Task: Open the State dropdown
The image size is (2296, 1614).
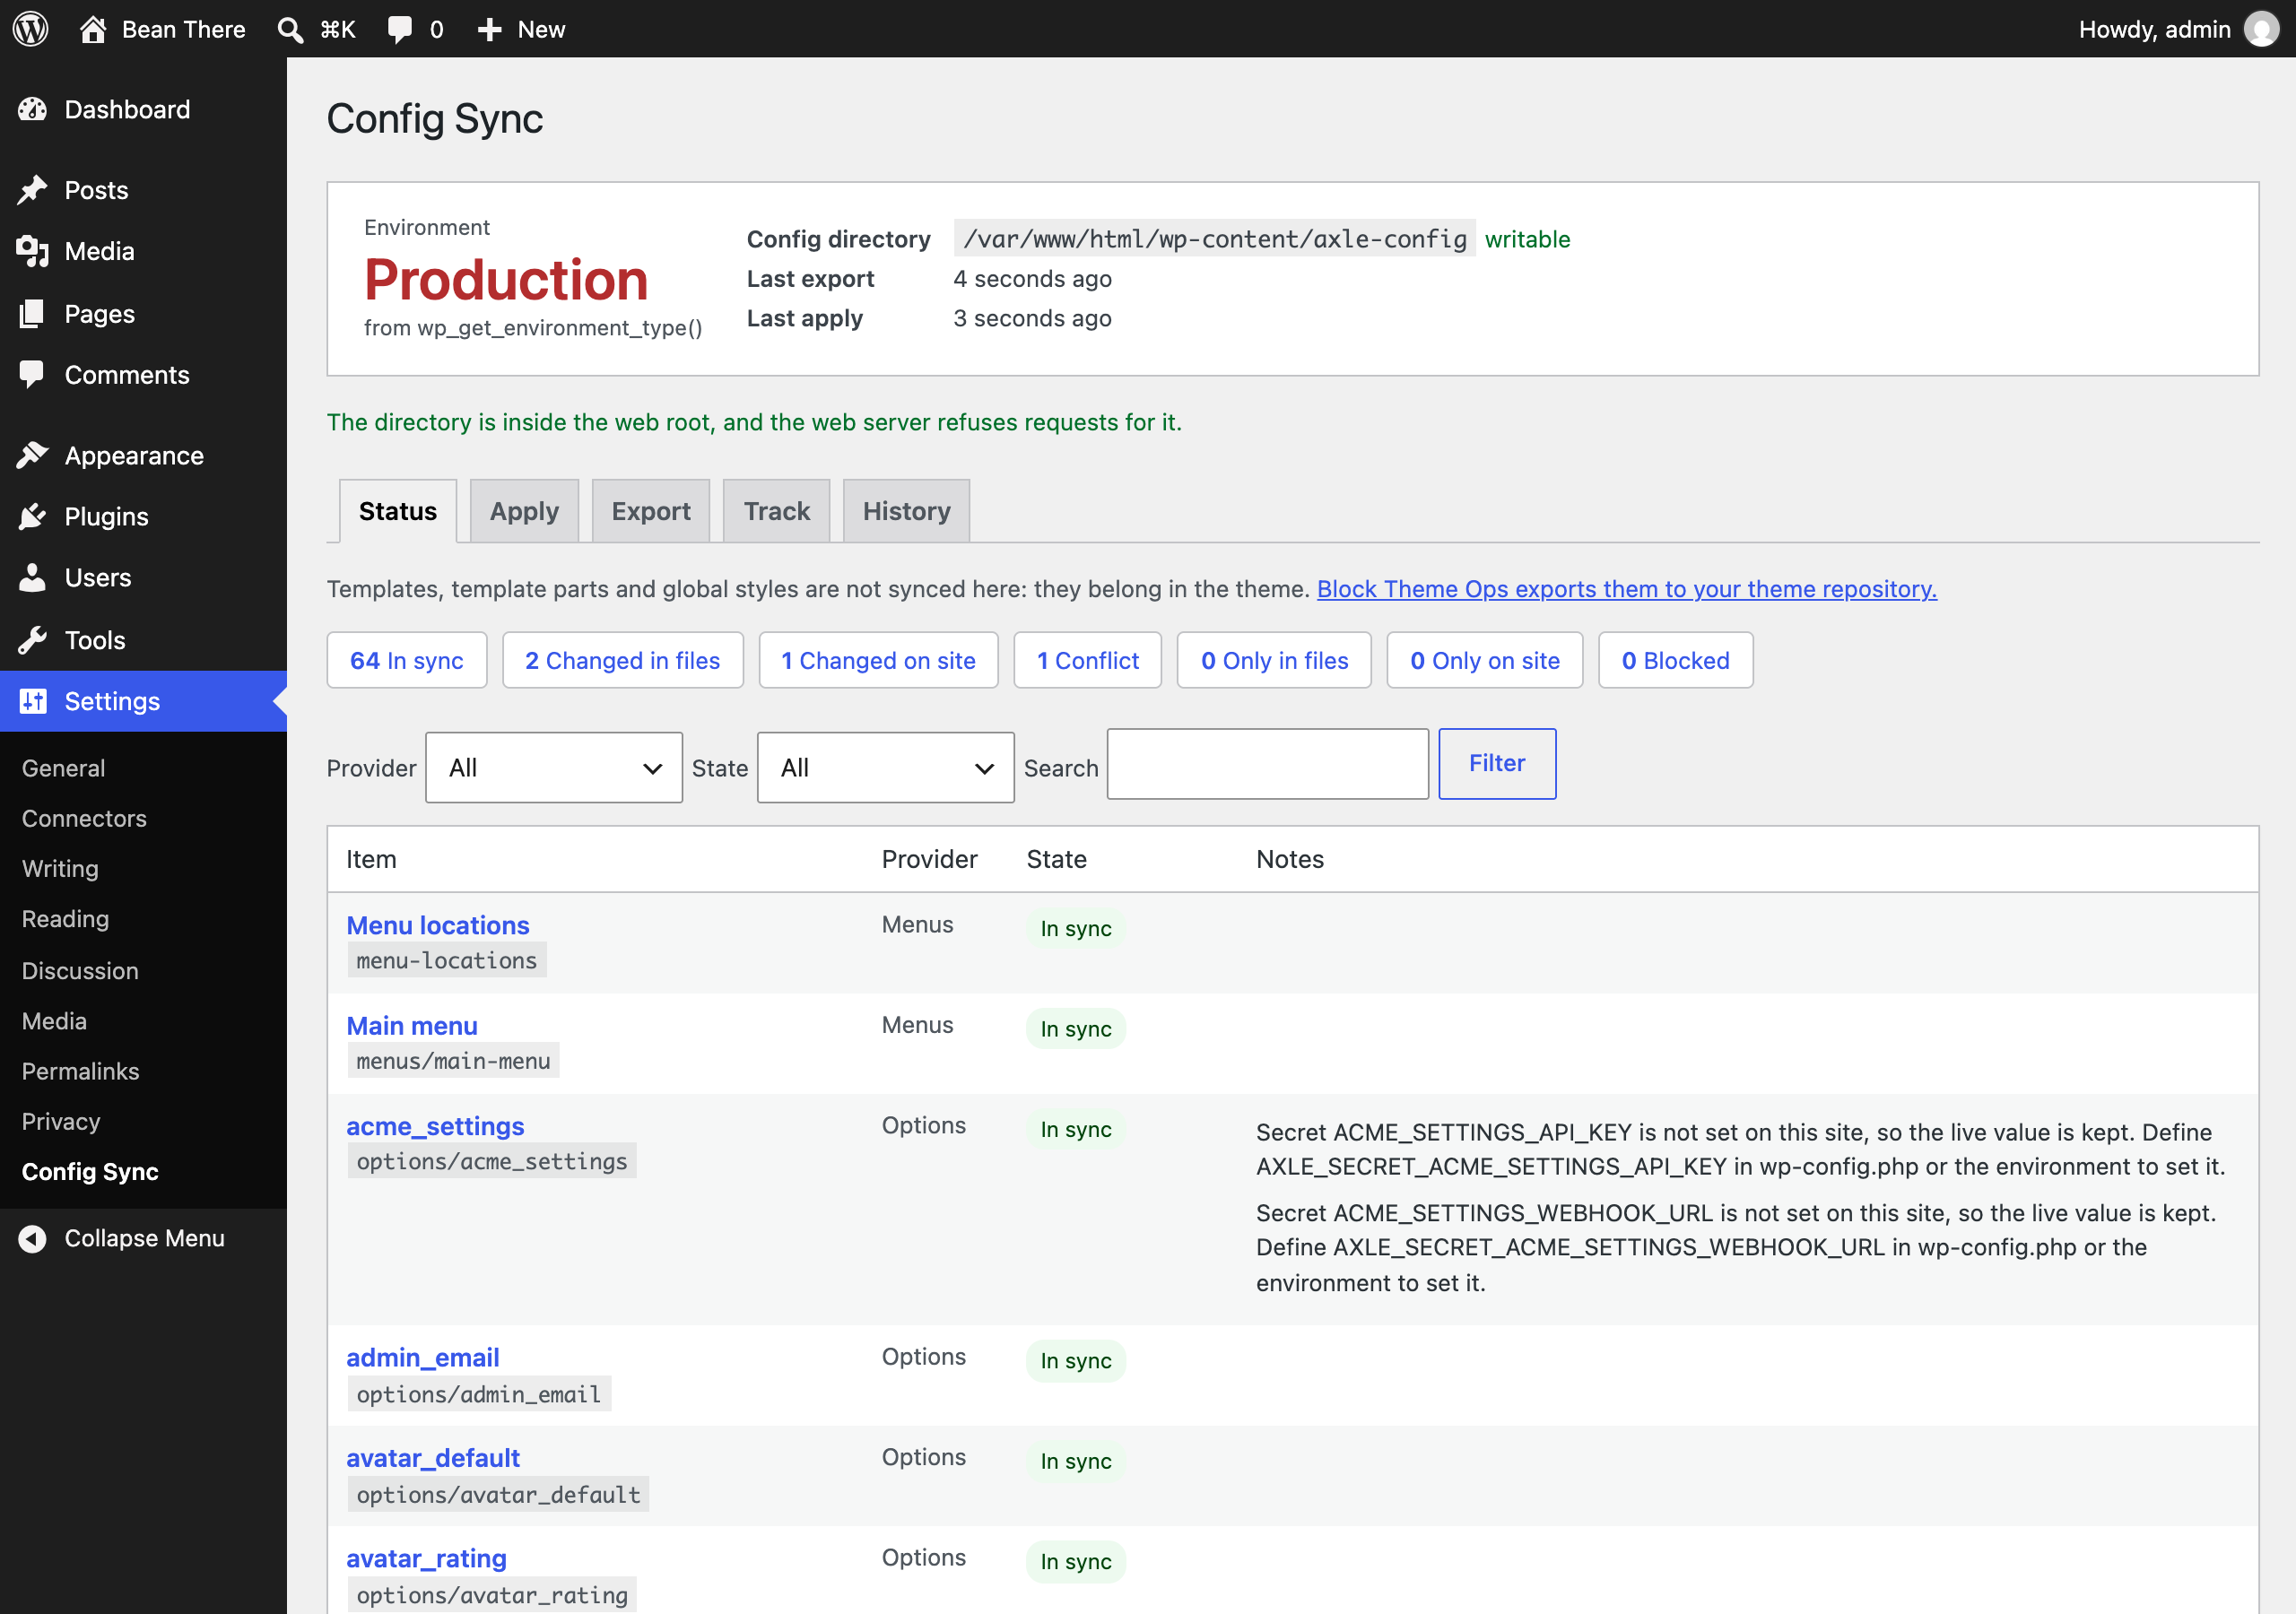Action: click(x=886, y=768)
